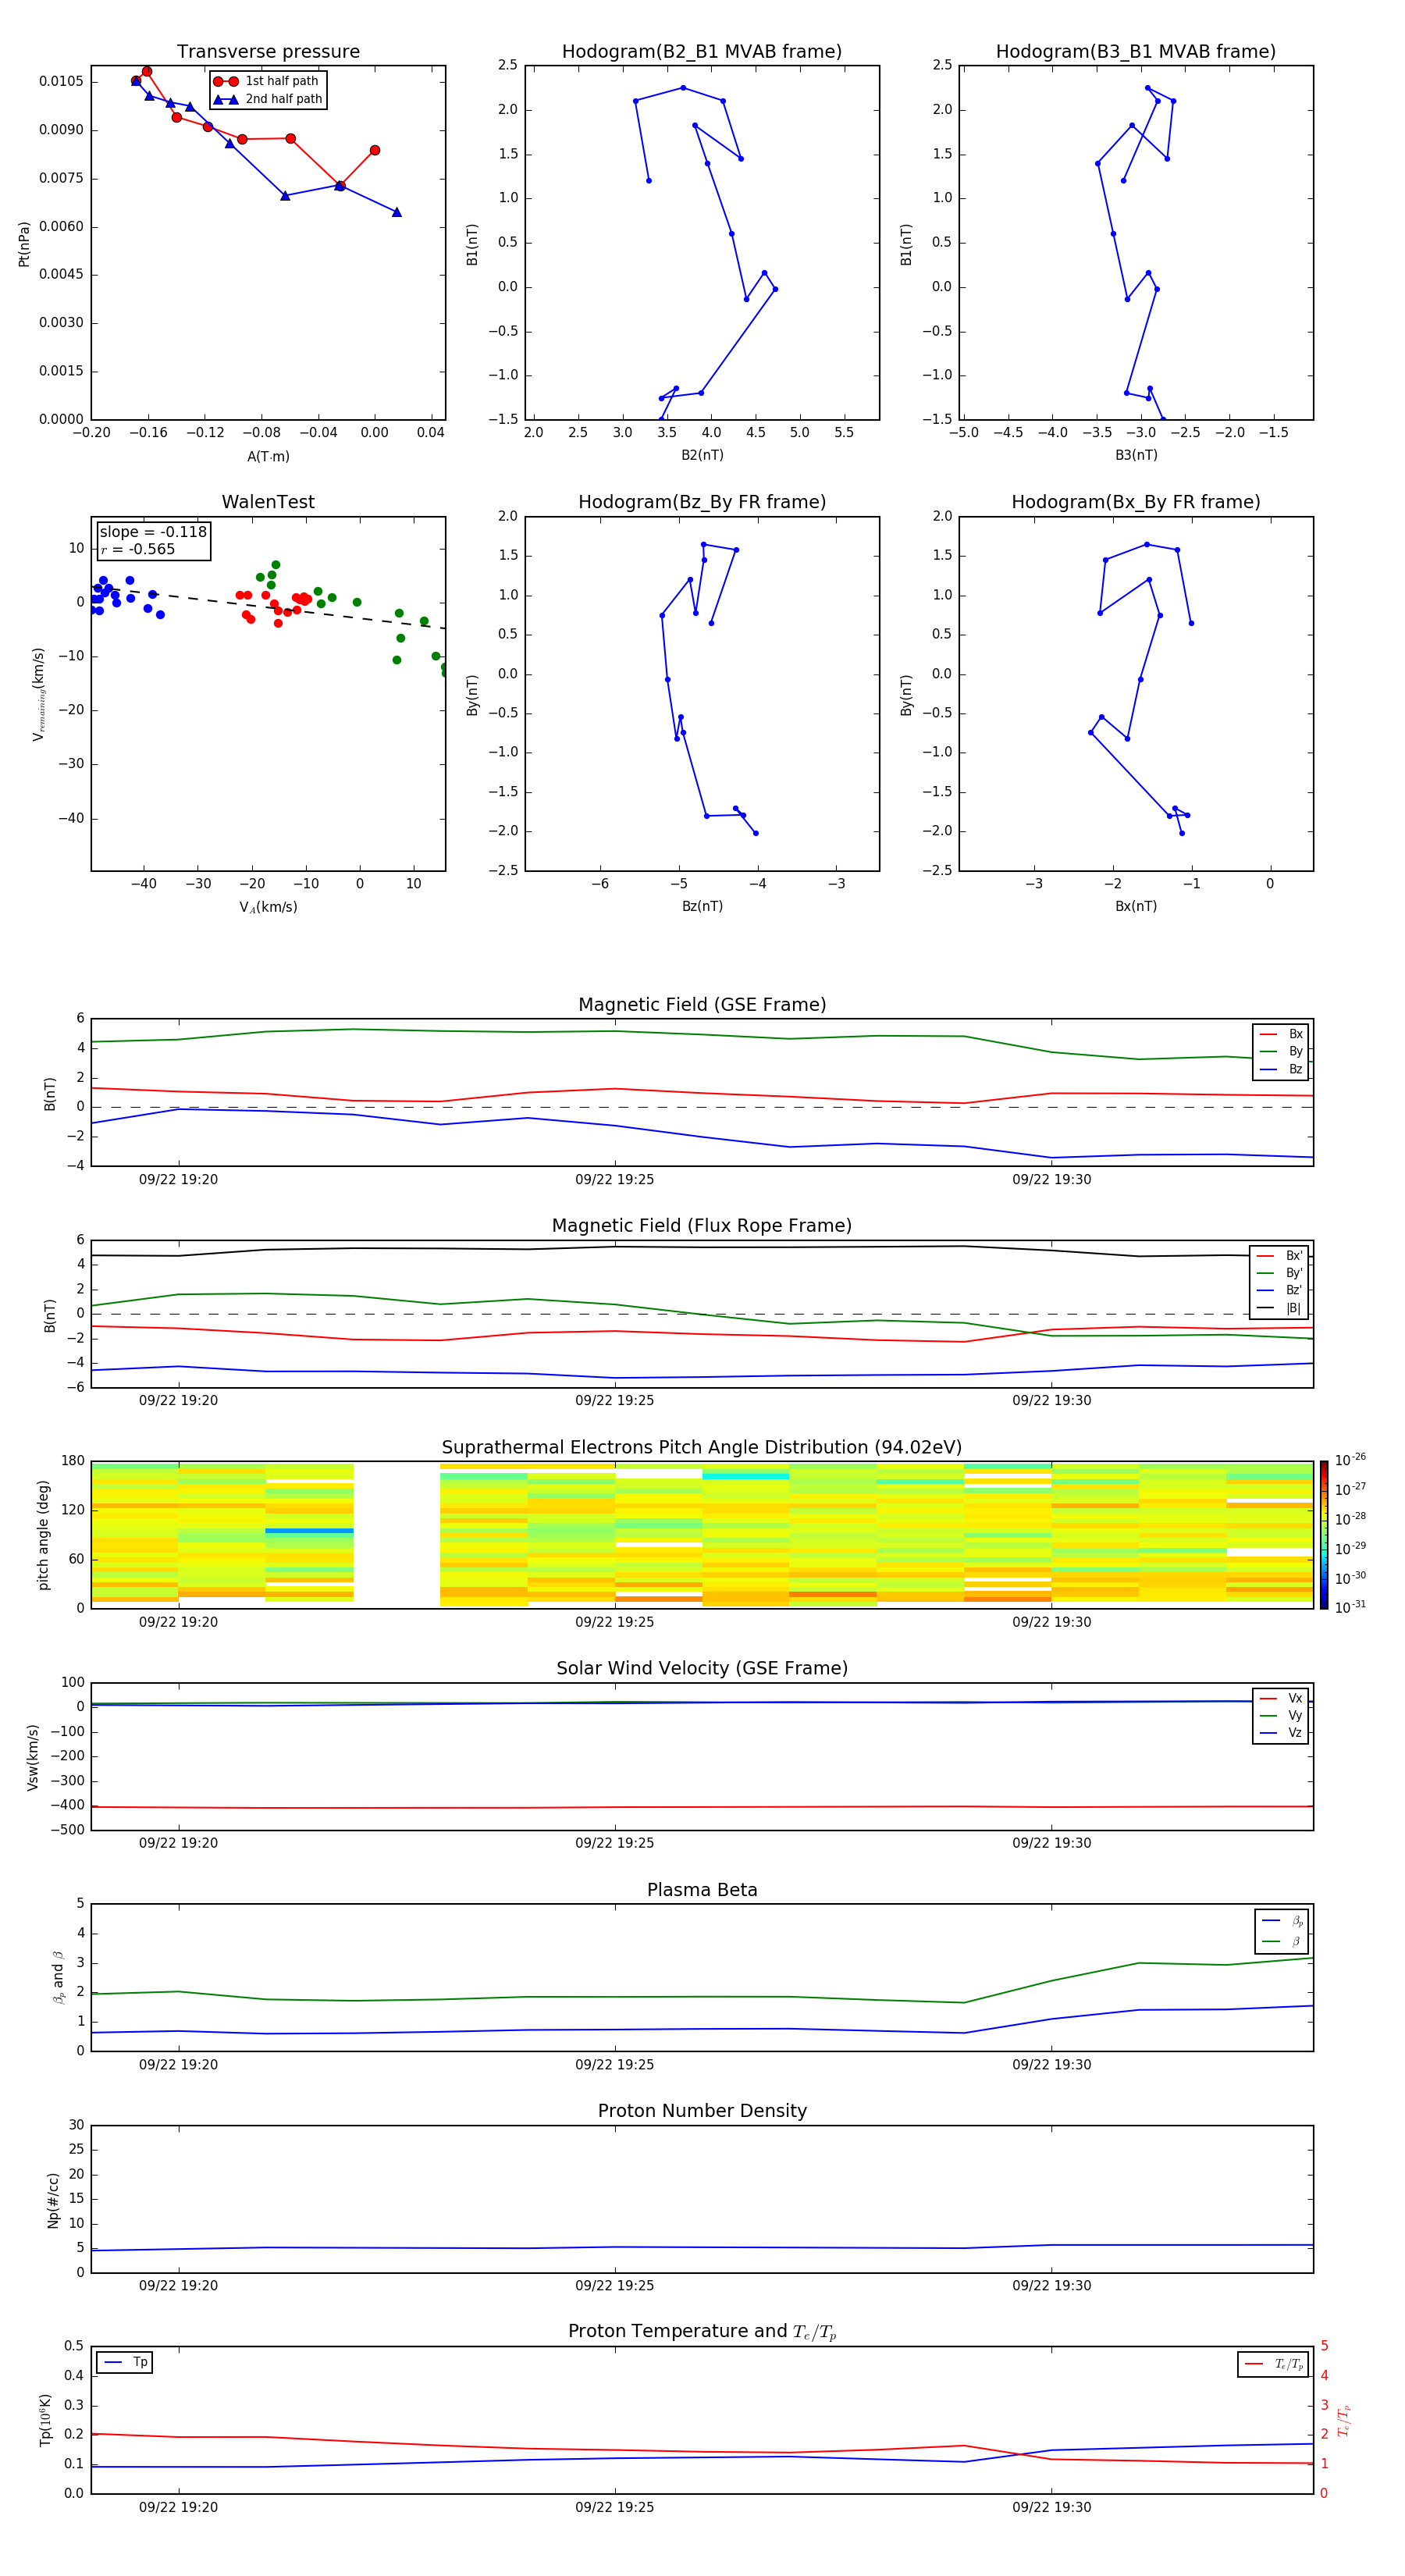
Task: Click the colorbar's top tick label 10⁻²⁶
Action: [1350, 1460]
